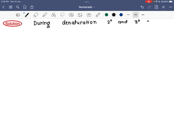Screen dimensions: 174x130
Task: Select the medium stroke width
Action: coord(136,15)
